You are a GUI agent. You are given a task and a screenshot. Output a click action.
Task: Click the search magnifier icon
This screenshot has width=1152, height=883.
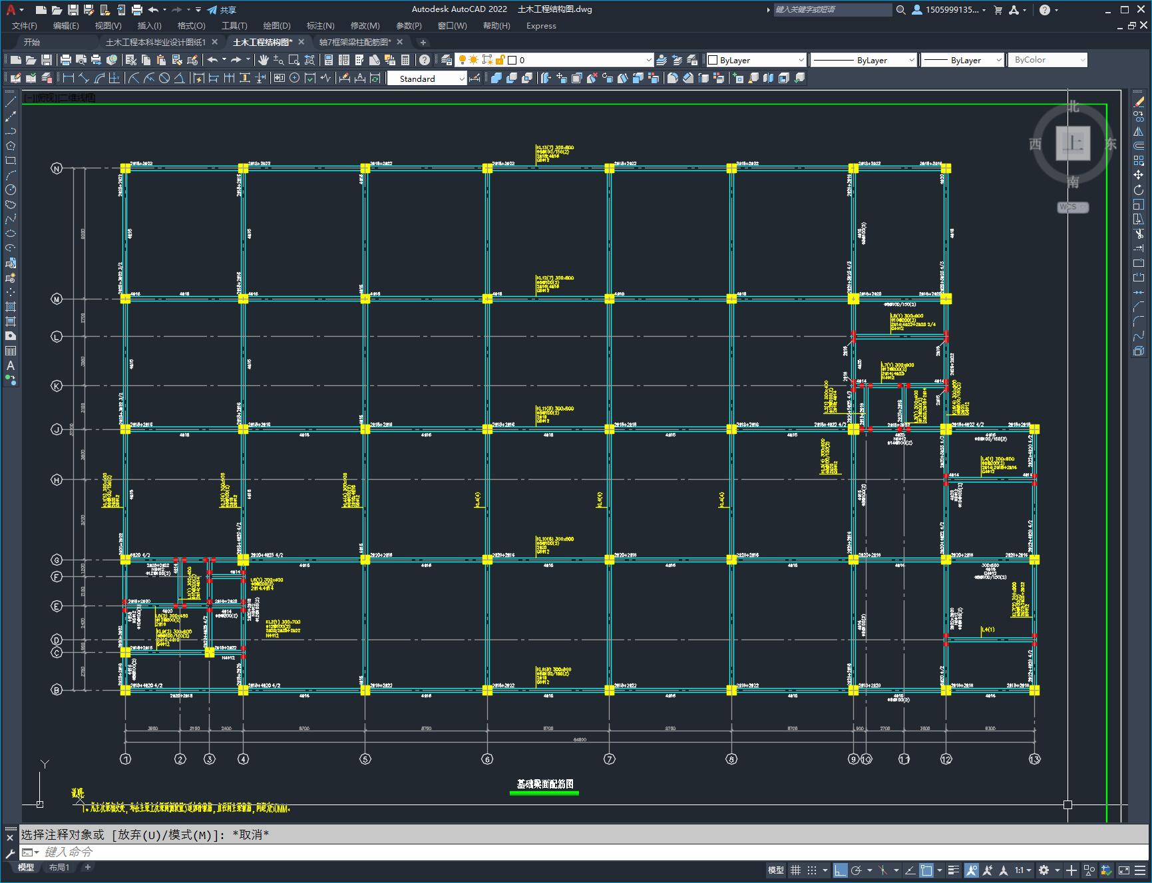900,9
